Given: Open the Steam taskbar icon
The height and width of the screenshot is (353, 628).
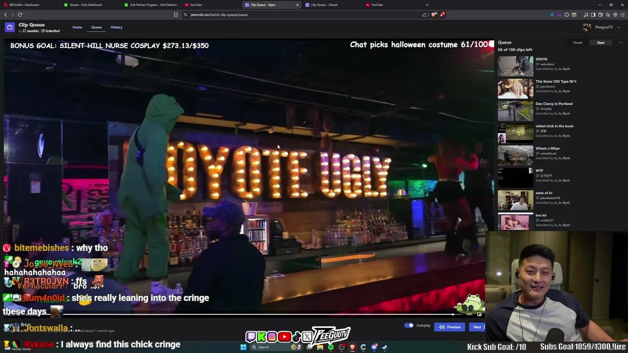Looking at the screenshot, I should click(x=384, y=347).
